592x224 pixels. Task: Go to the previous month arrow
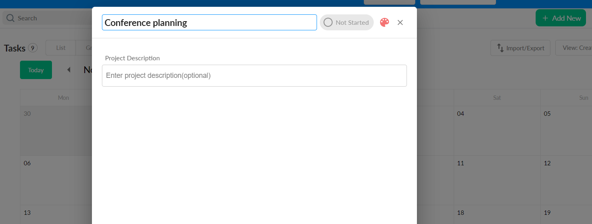[68, 70]
